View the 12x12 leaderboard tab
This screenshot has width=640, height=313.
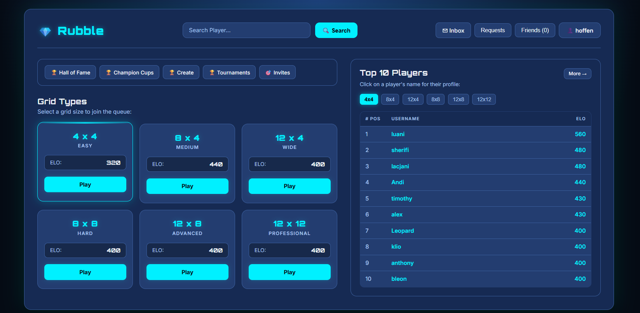pos(484,99)
